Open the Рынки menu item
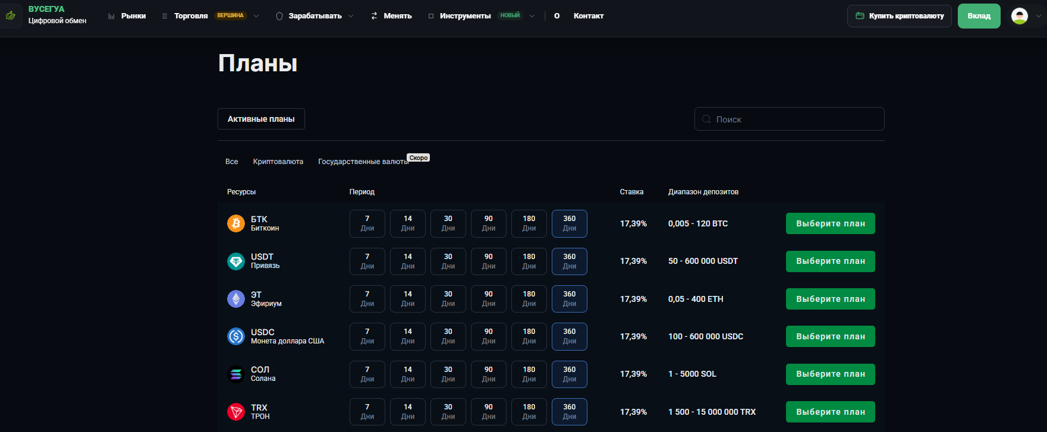1047x432 pixels. pyautogui.click(x=133, y=16)
